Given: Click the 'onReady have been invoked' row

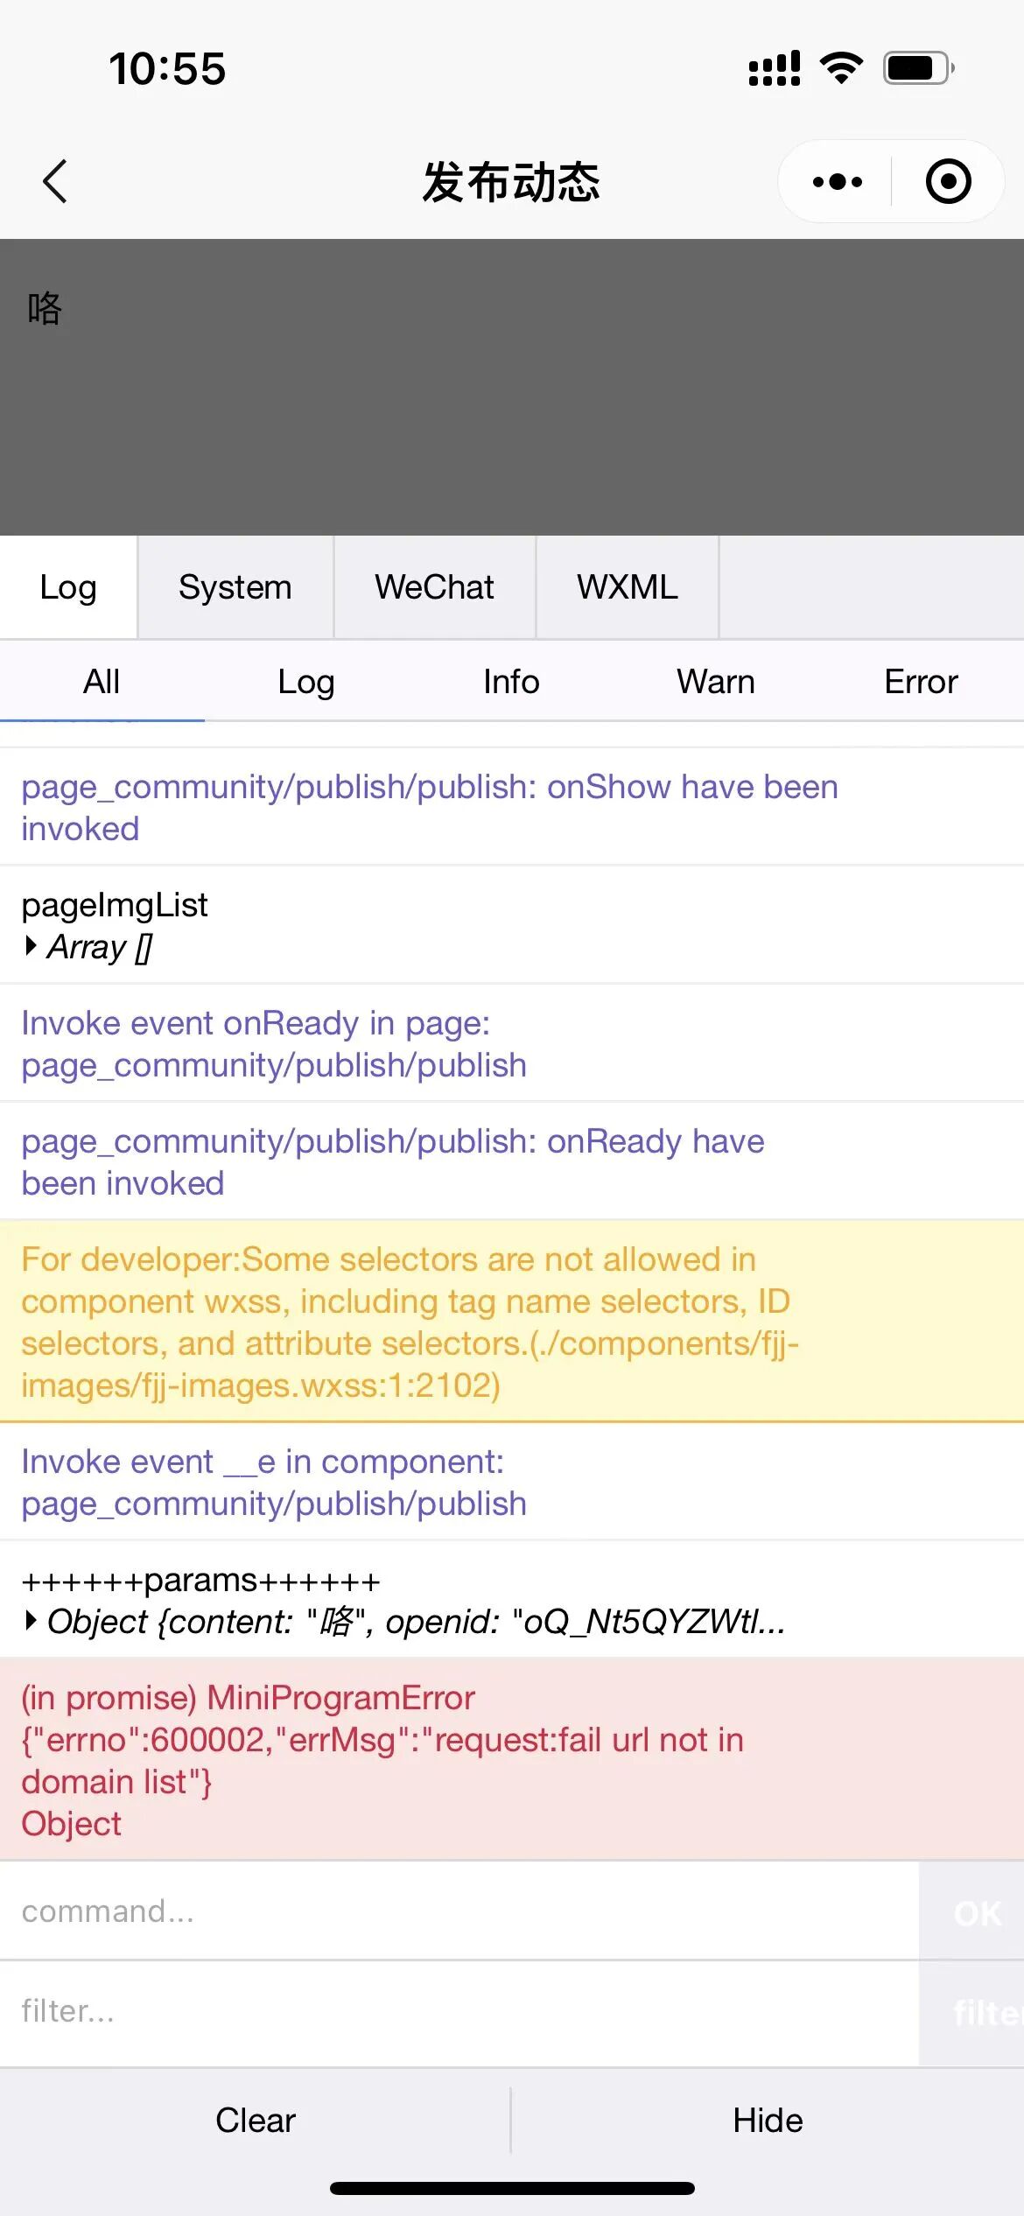Looking at the screenshot, I should coord(512,1161).
